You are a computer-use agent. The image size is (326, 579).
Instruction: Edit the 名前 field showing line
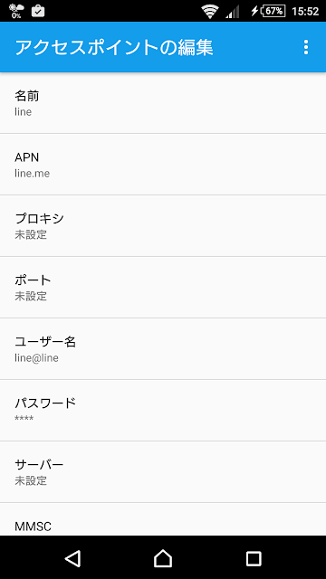[x=163, y=103]
